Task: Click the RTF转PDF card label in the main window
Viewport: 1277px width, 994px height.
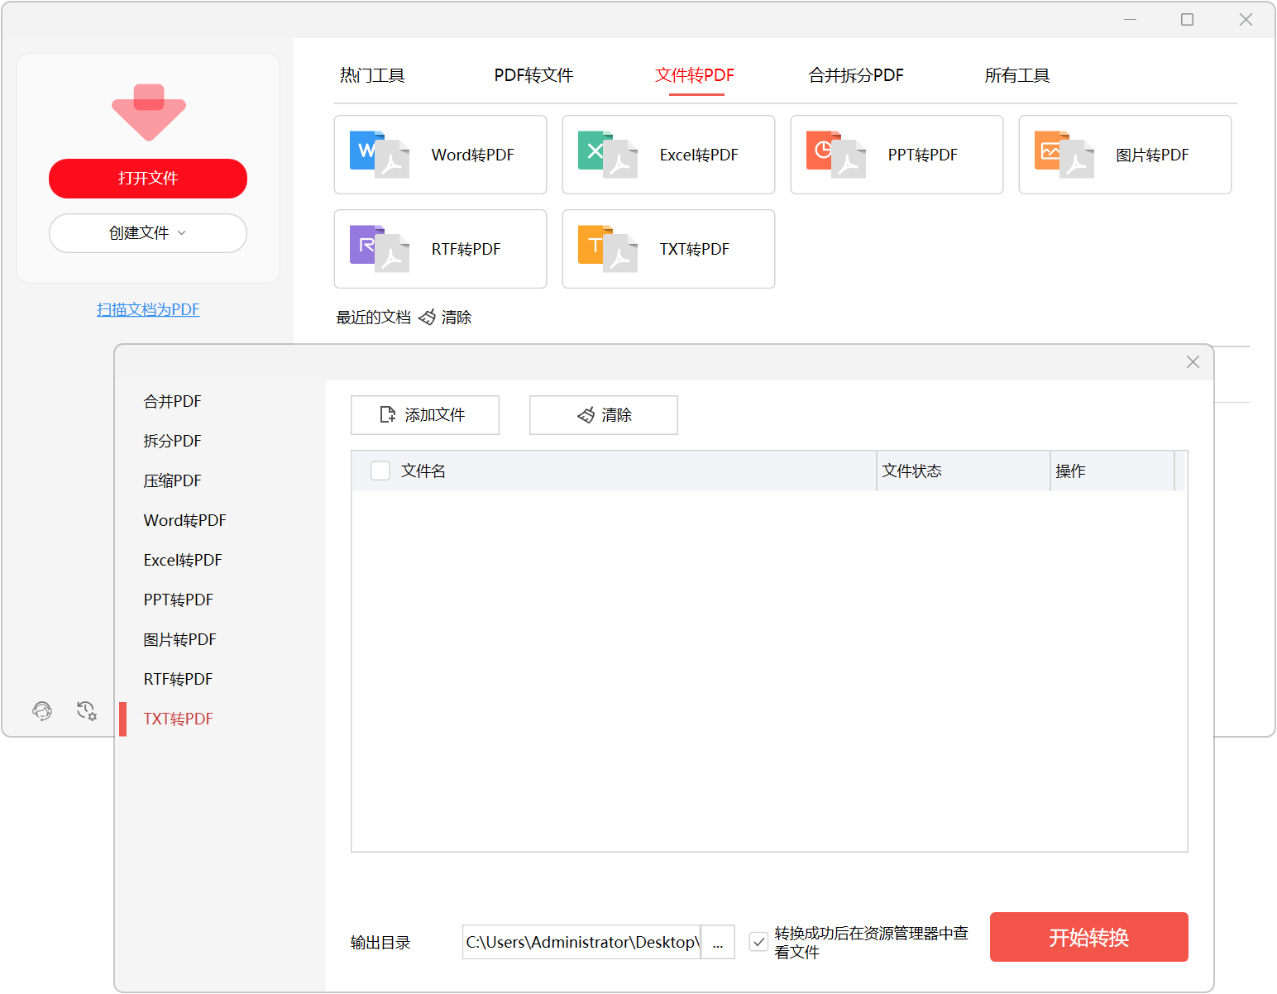Action: [x=466, y=250]
